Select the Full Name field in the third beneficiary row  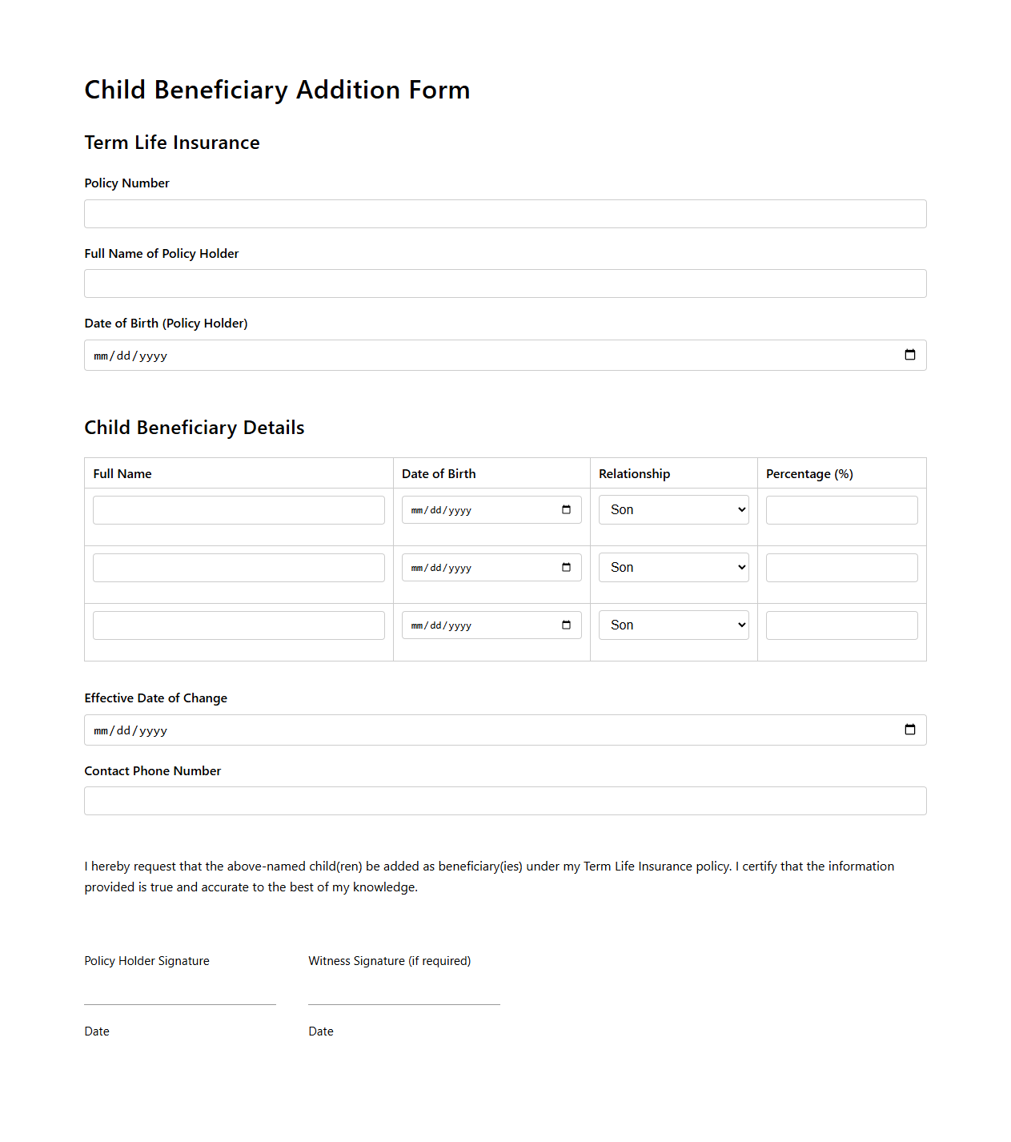239,625
